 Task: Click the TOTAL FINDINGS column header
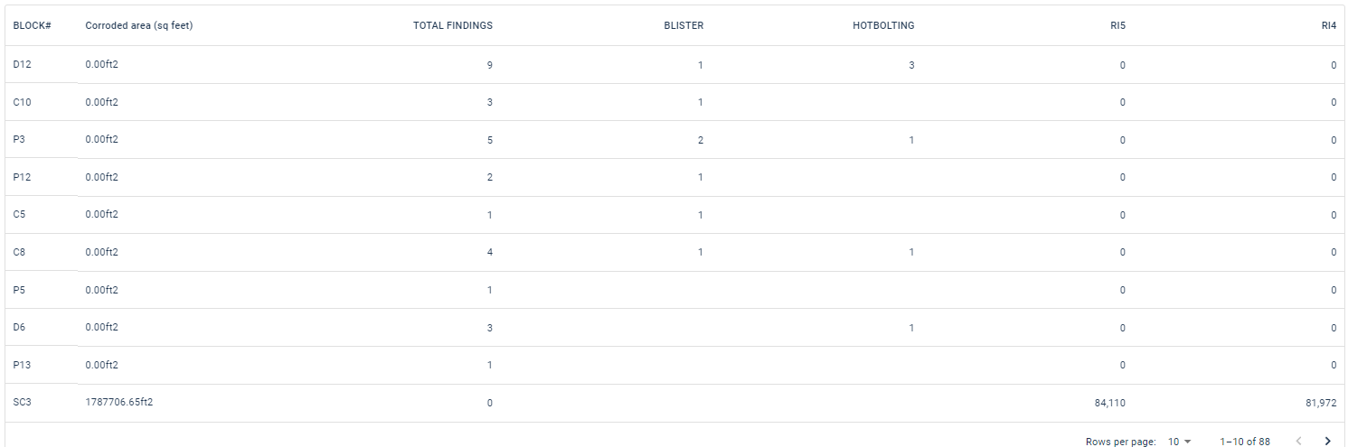pos(452,25)
